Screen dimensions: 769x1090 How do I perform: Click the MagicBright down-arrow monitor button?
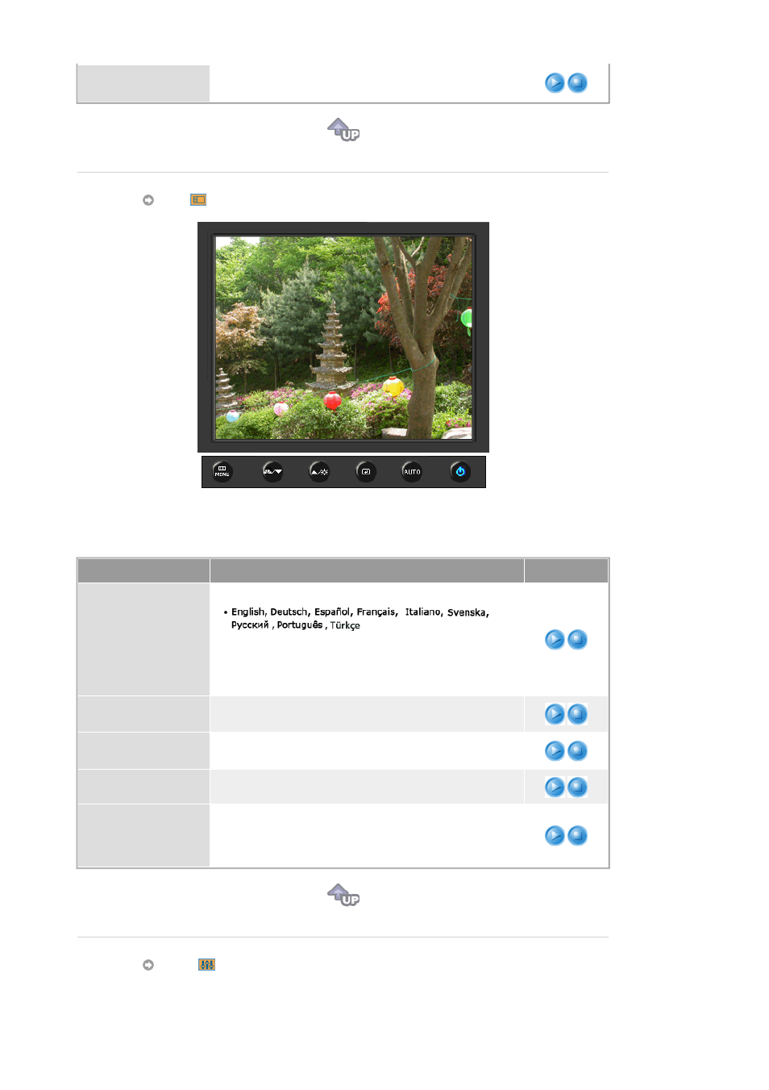click(x=272, y=472)
